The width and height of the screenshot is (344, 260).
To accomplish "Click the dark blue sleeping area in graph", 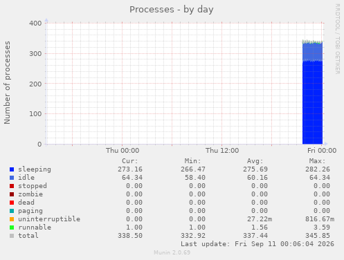I will [312, 102].
